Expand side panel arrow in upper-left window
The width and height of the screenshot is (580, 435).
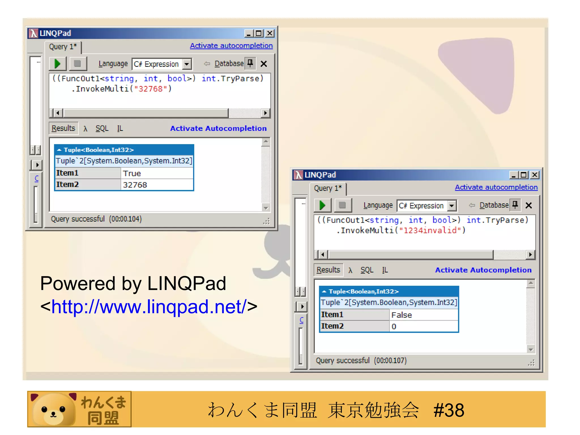pyautogui.click(x=37, y=165)
